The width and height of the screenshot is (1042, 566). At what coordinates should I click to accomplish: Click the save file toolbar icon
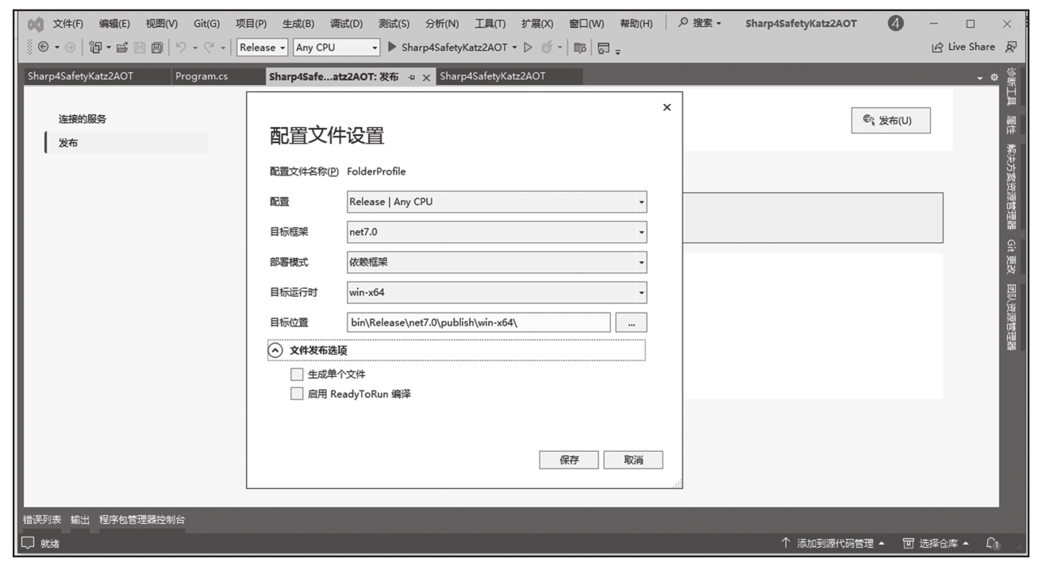(140, 48)
